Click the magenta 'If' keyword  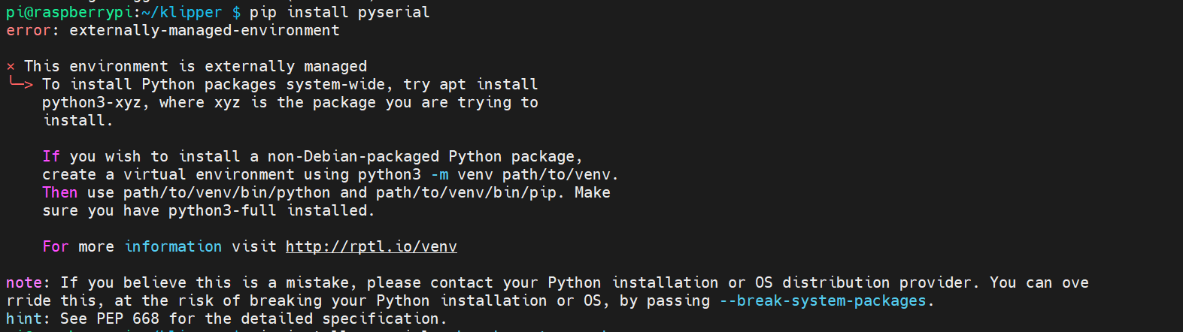click(50, 157)
